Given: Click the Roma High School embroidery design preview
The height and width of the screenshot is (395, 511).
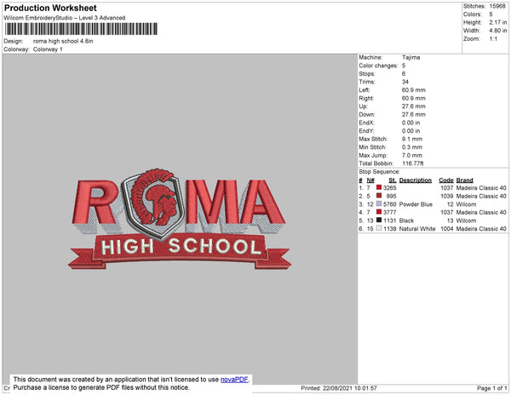Looking at the screenshot, I should (180, 219).
